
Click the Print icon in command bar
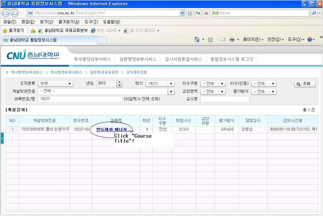click(232, 39)
